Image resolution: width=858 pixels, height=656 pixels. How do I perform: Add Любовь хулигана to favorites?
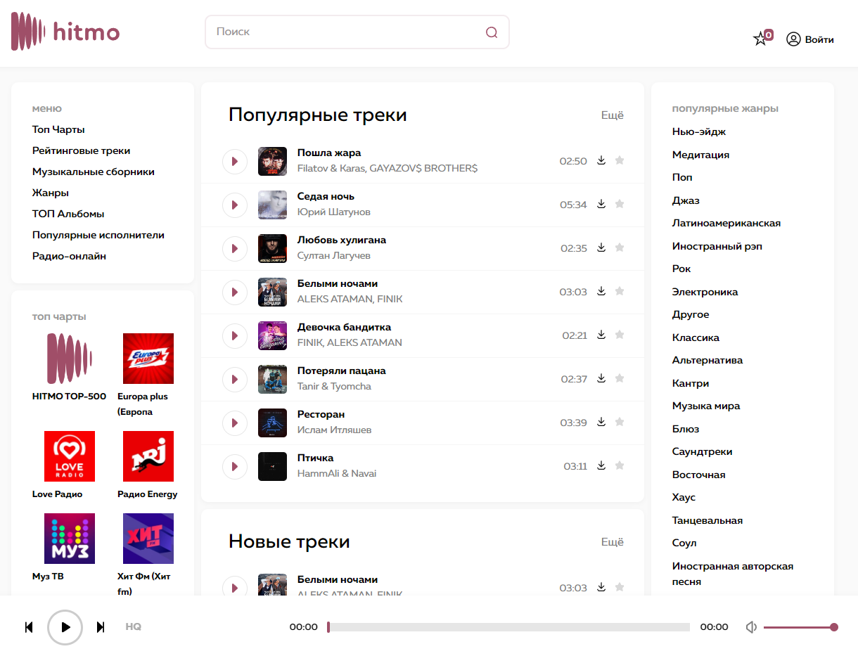[x=620, y=247]
